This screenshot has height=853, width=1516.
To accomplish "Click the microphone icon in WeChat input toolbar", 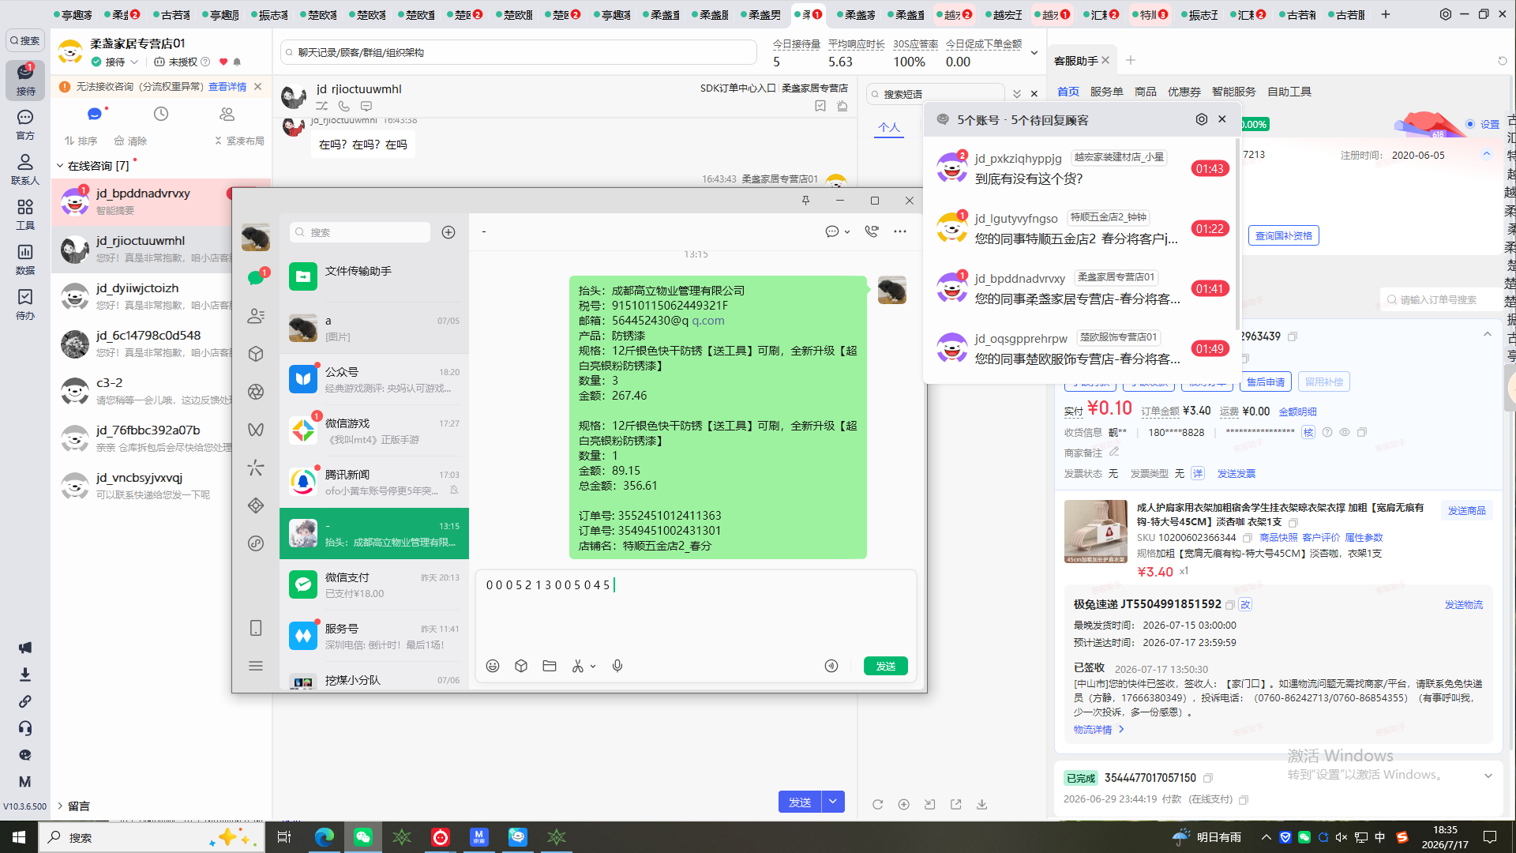I will pos(617,666).
